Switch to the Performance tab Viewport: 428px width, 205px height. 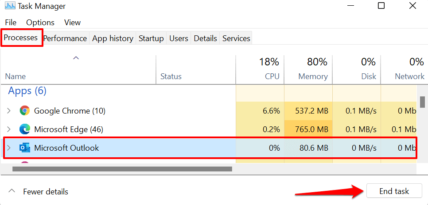coord(65,38)
